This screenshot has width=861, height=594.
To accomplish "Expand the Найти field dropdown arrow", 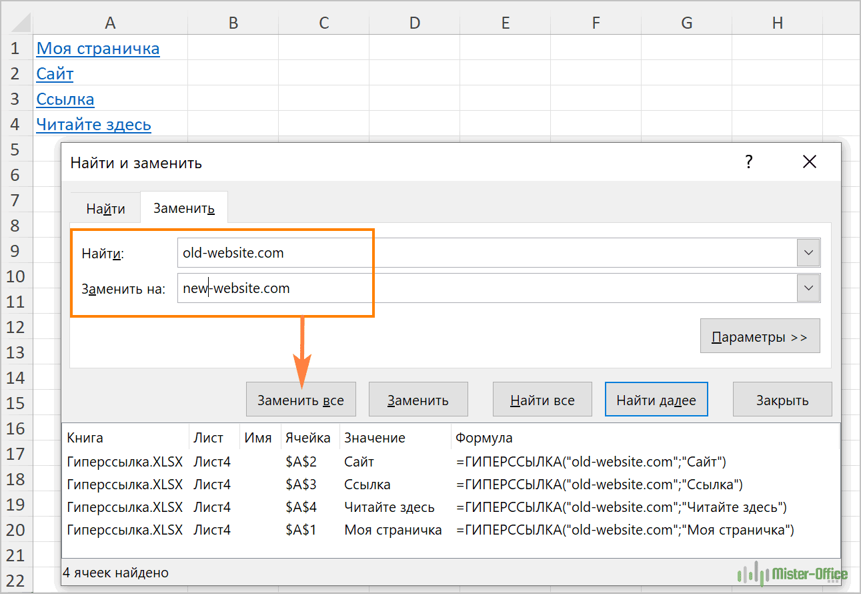I will click(x=808, y=253).
